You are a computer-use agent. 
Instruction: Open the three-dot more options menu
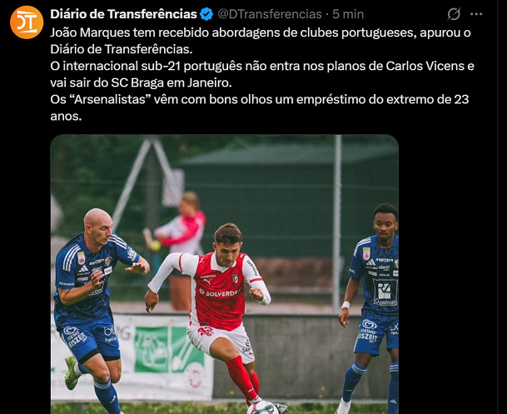click(x=476, y=14)
